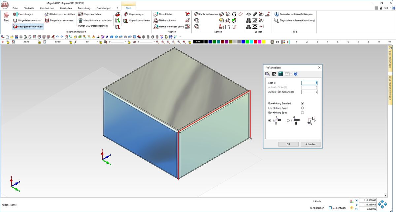Select Eck-Klinkung Kugel radio button
This screenshot has width=396, height=212.
pyautogui.click(x=303, y=108)
